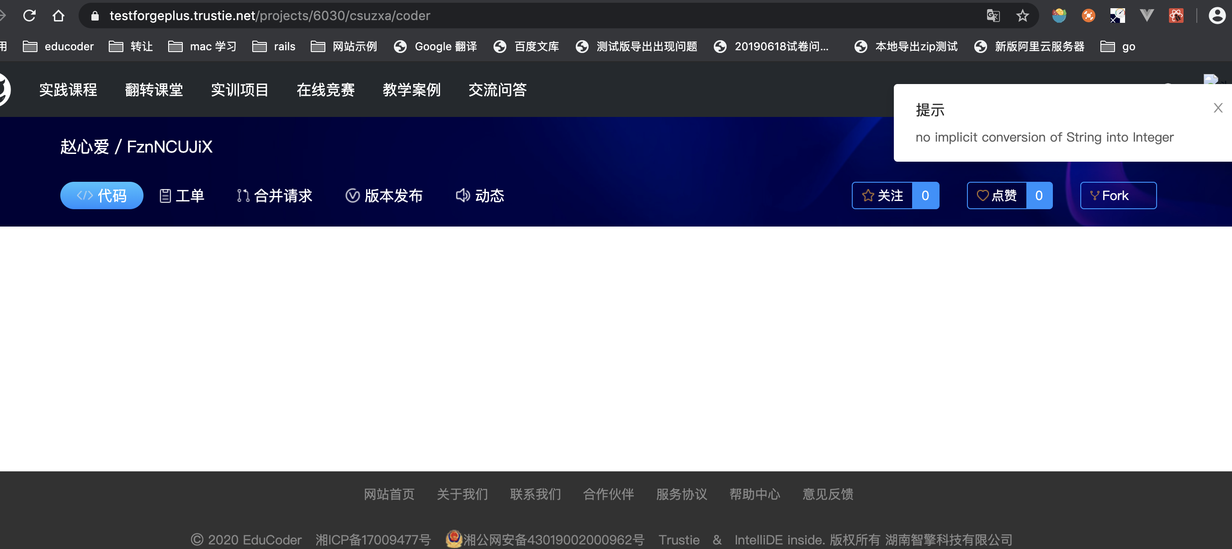Open the Vue devtools extension icon
The image size is (1232, 549).
pos(1147,16)
